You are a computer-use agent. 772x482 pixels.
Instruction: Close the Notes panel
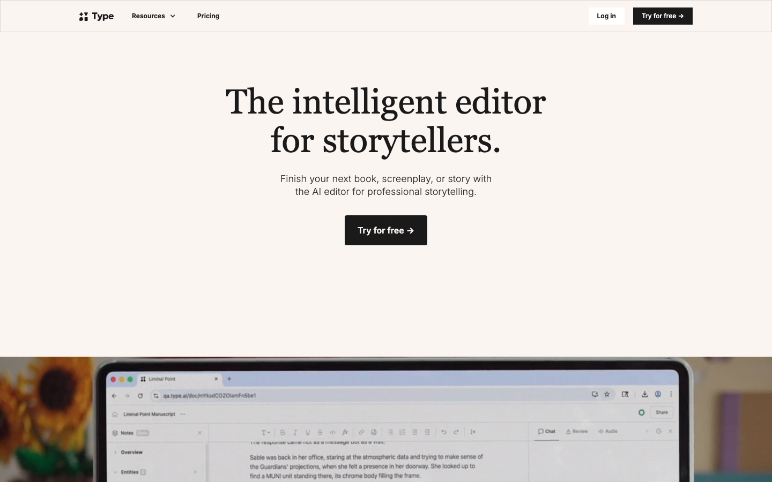[199, 433]
